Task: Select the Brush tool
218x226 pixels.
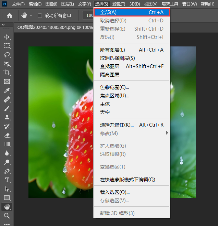Action: point(7,108)
